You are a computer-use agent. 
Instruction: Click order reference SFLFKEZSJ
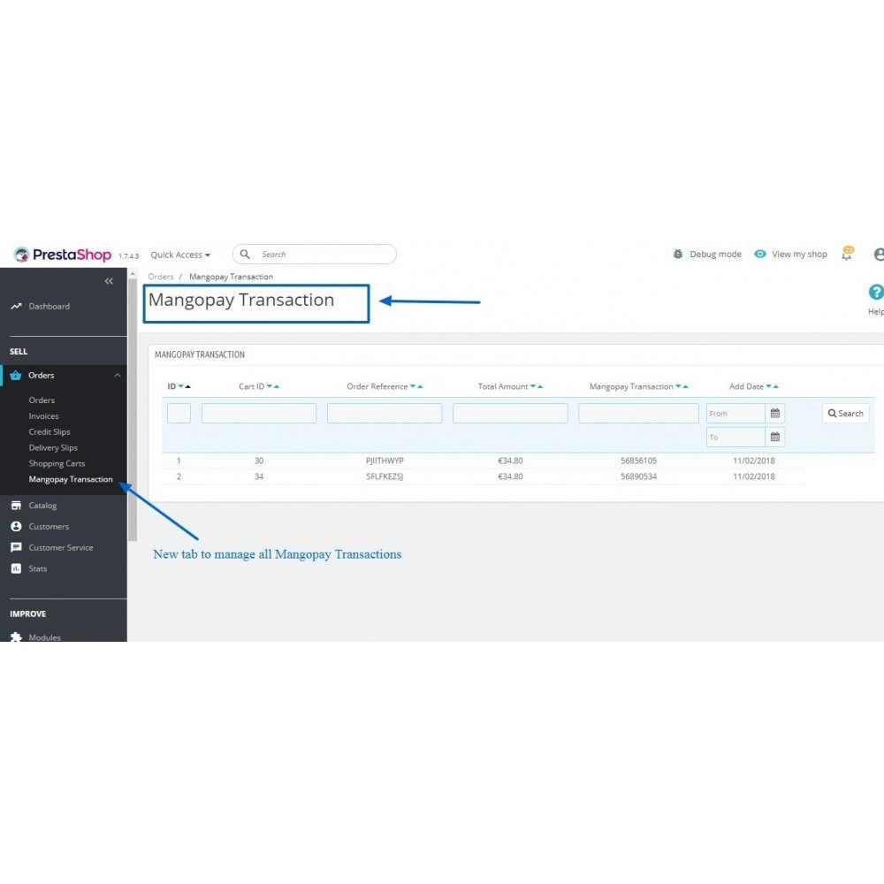(x=385, y=477)
